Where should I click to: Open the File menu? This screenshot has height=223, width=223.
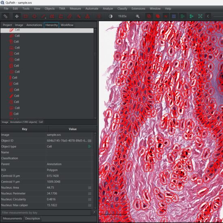6,9
